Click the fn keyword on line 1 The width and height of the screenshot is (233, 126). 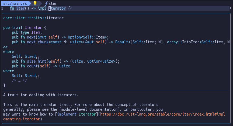[x=12, y=8]
